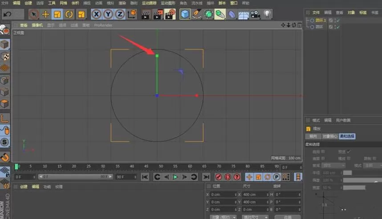Open the Edit menu in menu bar
Screen dimensions: 382x219
16,3
